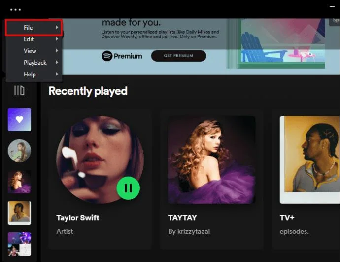
Task: Minimize the Spotify window
Action: 332,7
